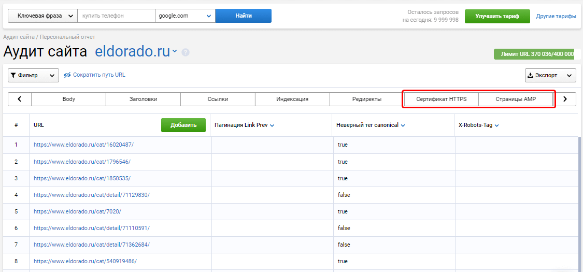Viewport: 583px width, 272px height.
Task: Open the Другие тарифы link
Action: (x=556, y=17)
